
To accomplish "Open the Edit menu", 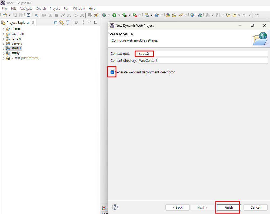I will pos(13,8).
